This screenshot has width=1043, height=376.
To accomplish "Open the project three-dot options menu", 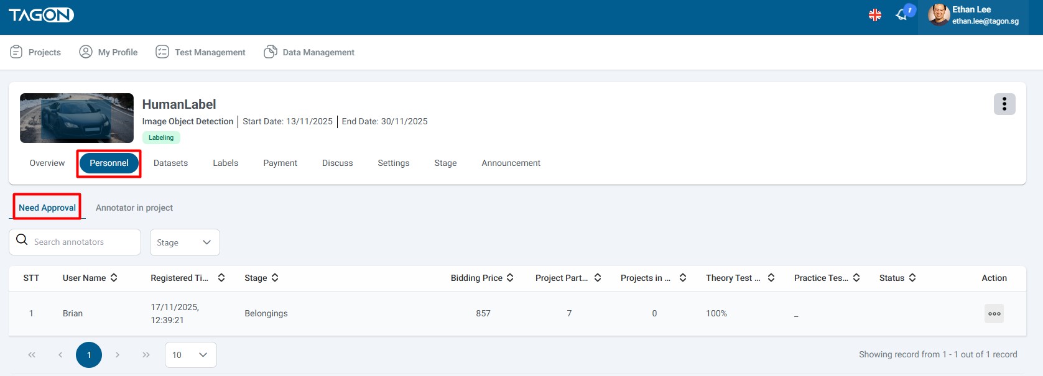I will click(x=1004, y=104).
